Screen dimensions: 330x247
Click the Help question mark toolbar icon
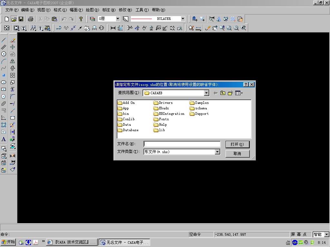coord(81,19)
